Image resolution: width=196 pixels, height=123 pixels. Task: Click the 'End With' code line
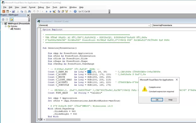coord(53,116)
